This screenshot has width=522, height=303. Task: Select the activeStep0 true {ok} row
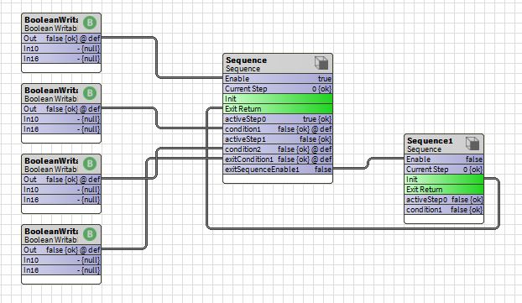[278, 119]
